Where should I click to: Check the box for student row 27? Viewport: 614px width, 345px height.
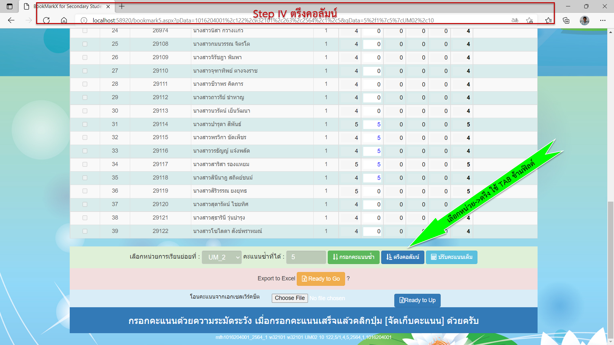point(85,71)
